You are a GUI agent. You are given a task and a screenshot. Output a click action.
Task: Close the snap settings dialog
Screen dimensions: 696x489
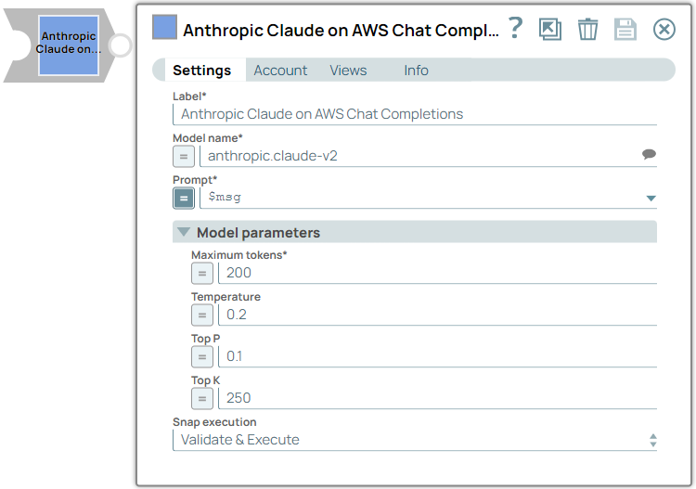click(x=664, y=30)
